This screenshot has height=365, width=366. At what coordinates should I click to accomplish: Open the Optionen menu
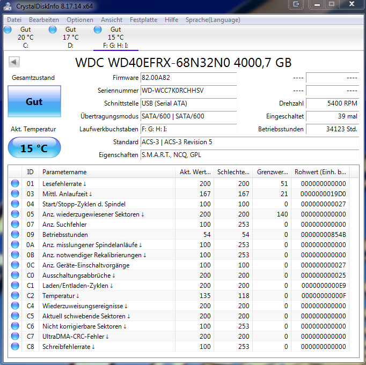click(x=80, y=20)
